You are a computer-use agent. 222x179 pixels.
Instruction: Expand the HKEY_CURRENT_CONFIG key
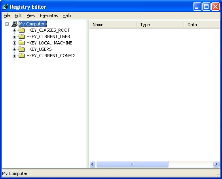14,56
